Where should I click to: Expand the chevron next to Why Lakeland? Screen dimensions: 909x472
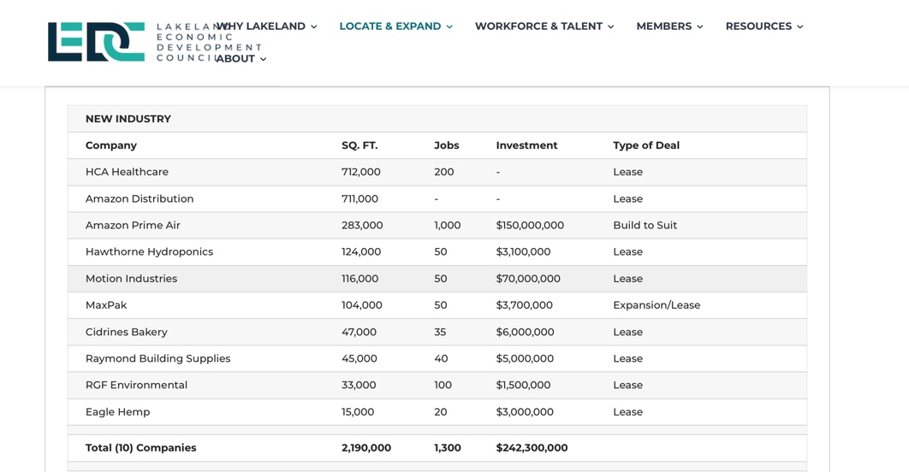click(x=314, y=27)
